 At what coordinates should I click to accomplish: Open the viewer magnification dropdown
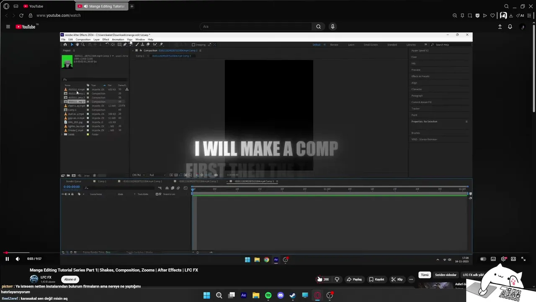(x=138, y=175)
